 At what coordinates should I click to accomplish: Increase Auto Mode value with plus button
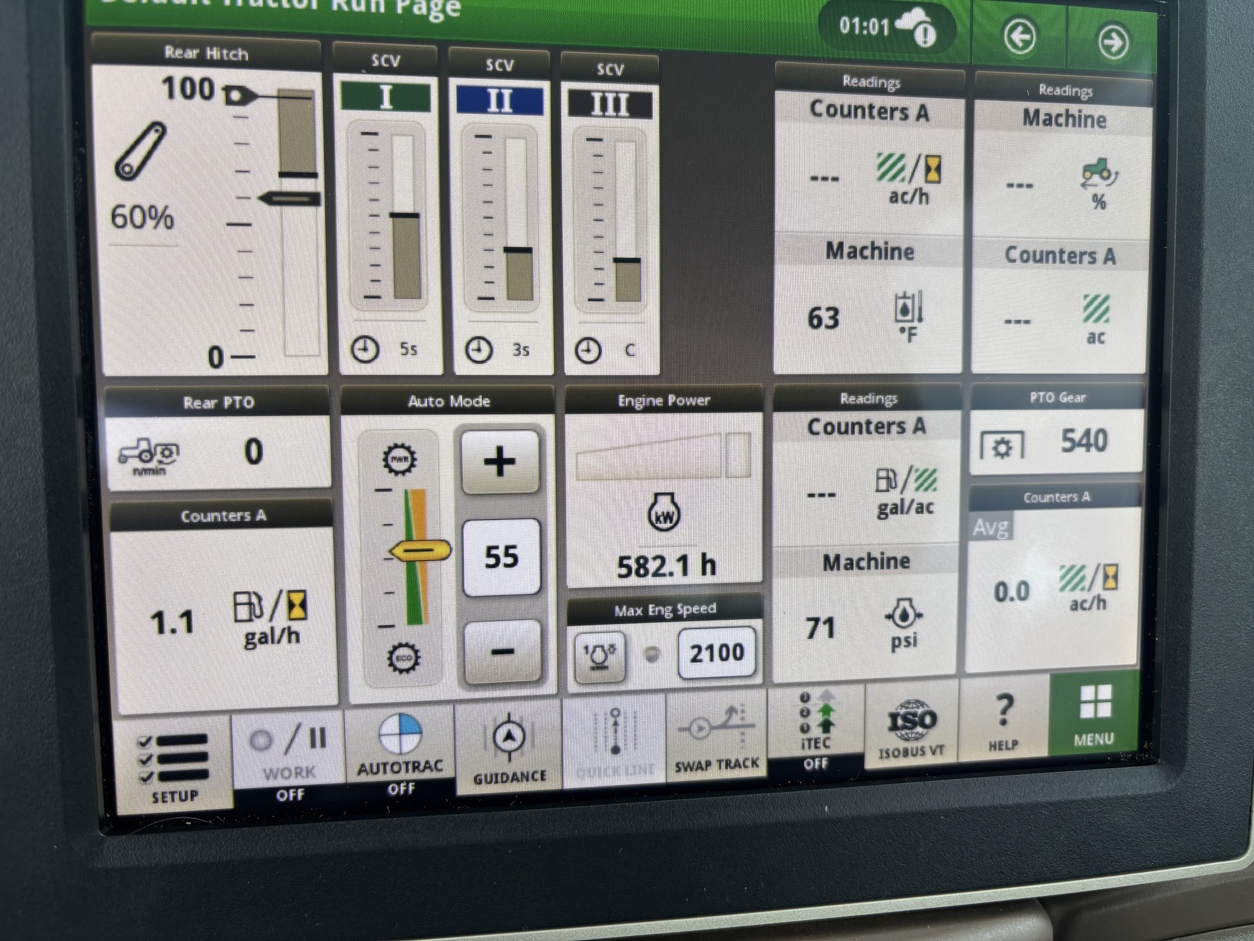500,461
